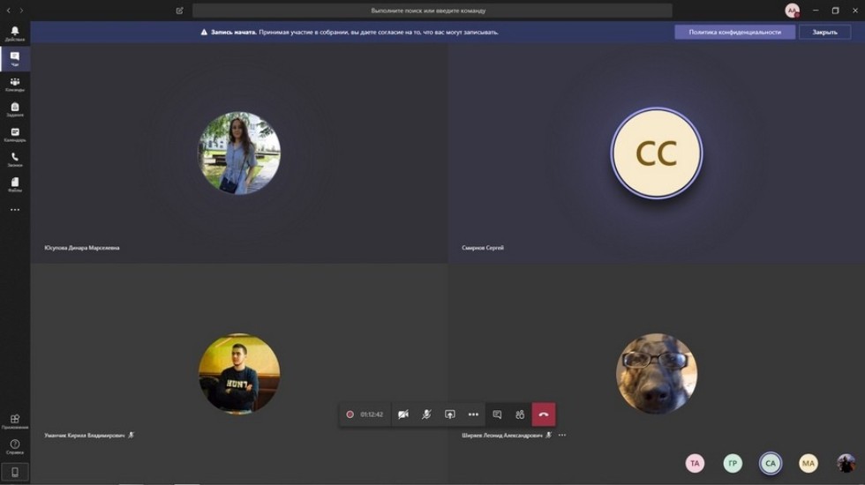Open the Apps store in sidebar
Viewport: 865px width, 485px height.
click(14, 422)
